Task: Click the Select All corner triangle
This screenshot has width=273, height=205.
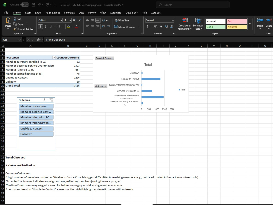Action: pyautogui.click(x=3, y=46)
